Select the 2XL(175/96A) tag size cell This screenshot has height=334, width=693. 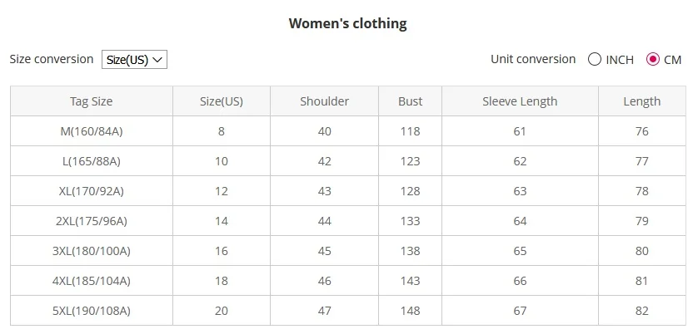tap(92, 221)
